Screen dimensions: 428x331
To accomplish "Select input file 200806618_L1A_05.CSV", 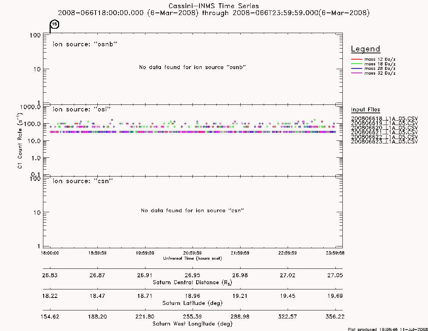I will pyautogui.click(x=384, y=119).
